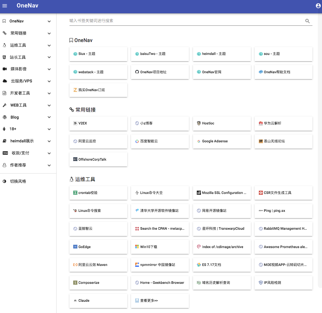
Task: Open the 查看更多>> card
Action: coord(160,301)
